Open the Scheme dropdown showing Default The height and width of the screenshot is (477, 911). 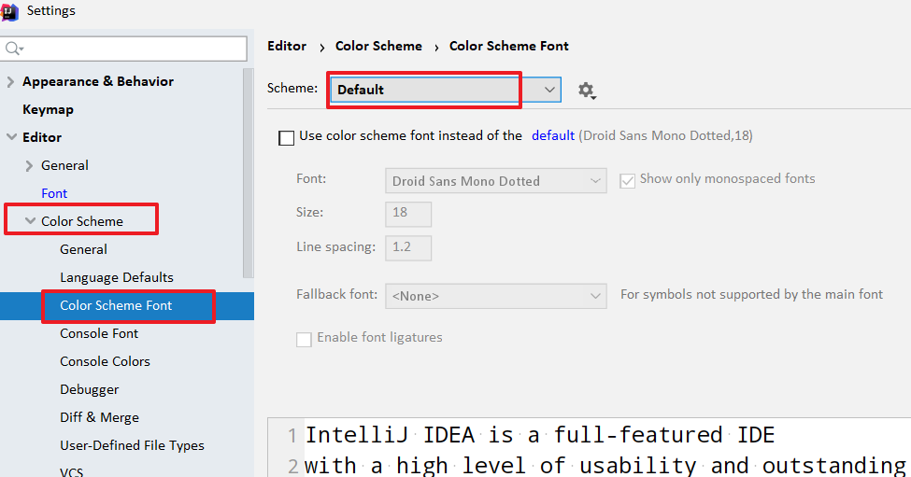pyautogui.click(x=443, y=90)
